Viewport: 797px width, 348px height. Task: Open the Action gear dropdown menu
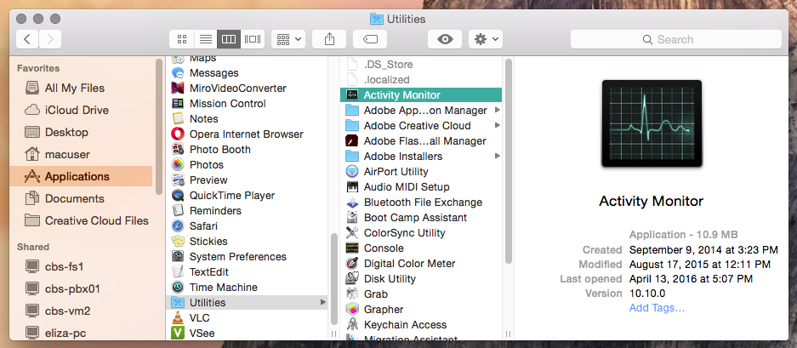pyautogui.click(x=486, y=39)
